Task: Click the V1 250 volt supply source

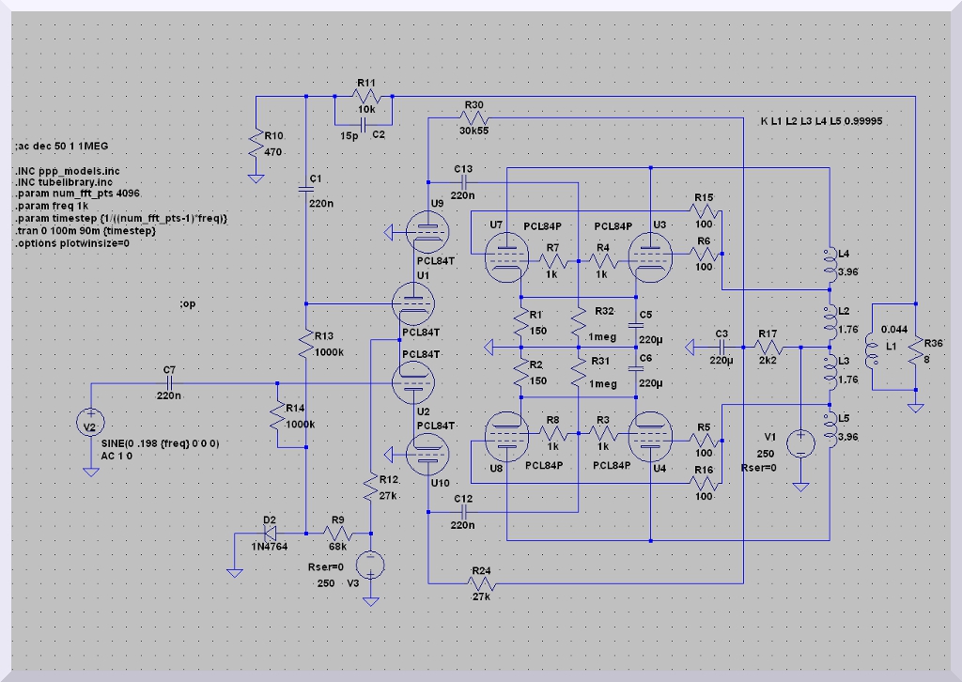Action: 799,443
